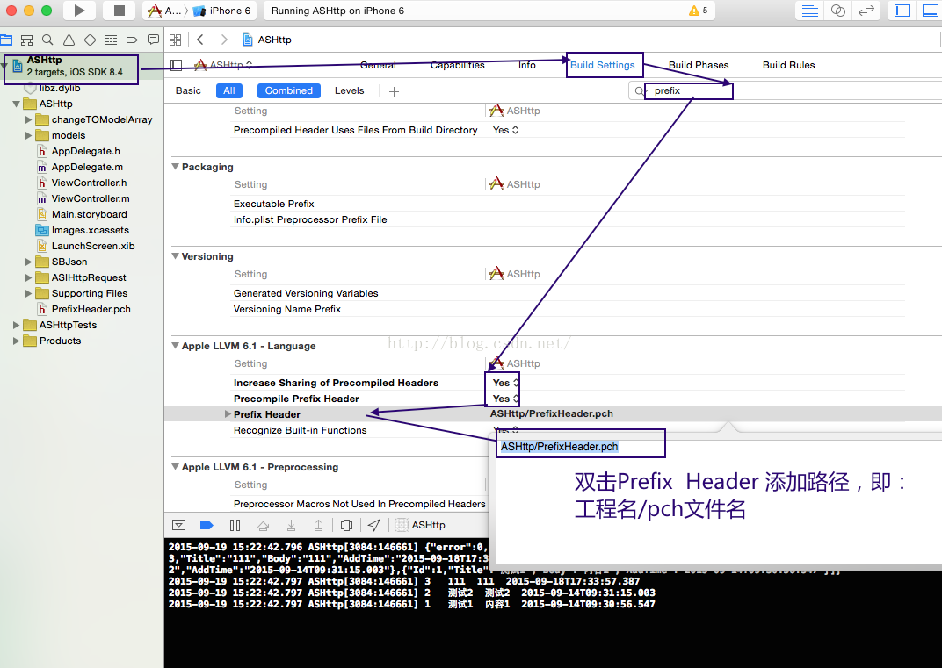This screenshot has height=668, width=942.
Task: Open the symbol navigator icon
Action: [x=26, y=40]
